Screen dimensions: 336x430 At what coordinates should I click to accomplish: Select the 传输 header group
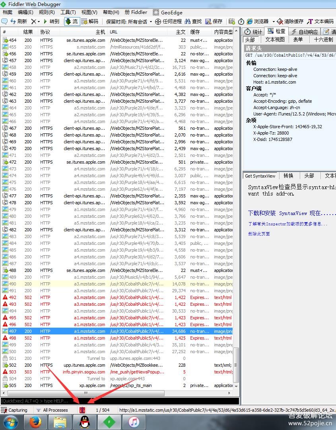pyautogui.click(x=251, y=63)
